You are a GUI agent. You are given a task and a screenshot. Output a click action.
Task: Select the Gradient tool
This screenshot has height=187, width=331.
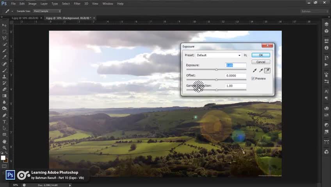tap(4, 96)
